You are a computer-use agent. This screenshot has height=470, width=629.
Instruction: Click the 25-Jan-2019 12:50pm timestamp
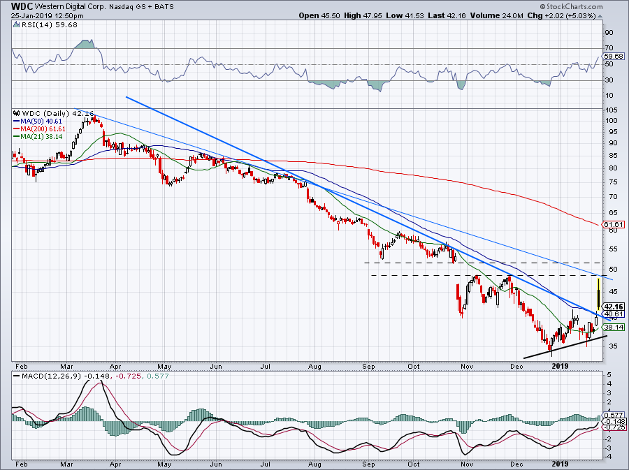tap(48, 15)
